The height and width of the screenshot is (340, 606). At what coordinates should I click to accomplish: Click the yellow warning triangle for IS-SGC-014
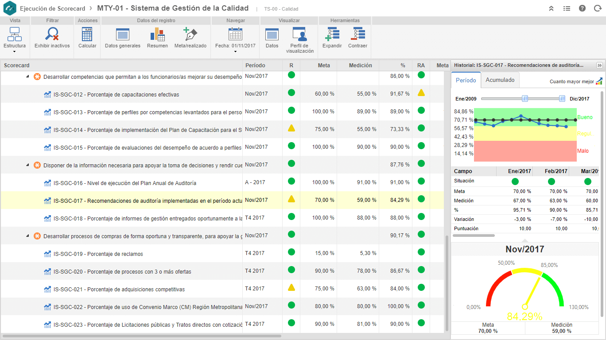coord(291,128)
